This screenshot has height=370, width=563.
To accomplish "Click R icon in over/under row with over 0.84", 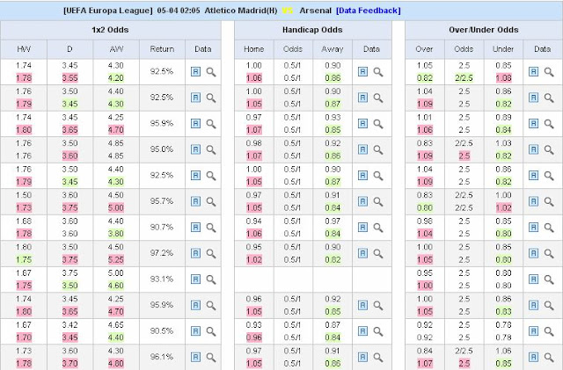I will coord(534,357).
